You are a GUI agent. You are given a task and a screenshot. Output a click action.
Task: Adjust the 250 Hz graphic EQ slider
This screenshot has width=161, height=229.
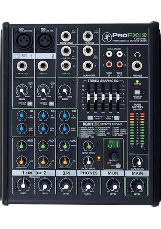pos(95,97)
